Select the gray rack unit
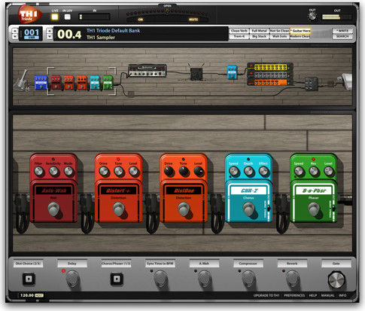The width and height of the screenshot is (365, 311). tap(270, 75)
